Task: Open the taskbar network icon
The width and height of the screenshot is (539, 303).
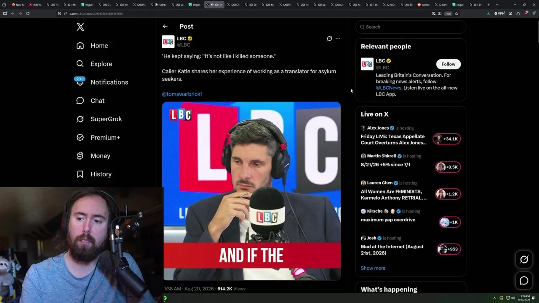Action: pos(507,298)
